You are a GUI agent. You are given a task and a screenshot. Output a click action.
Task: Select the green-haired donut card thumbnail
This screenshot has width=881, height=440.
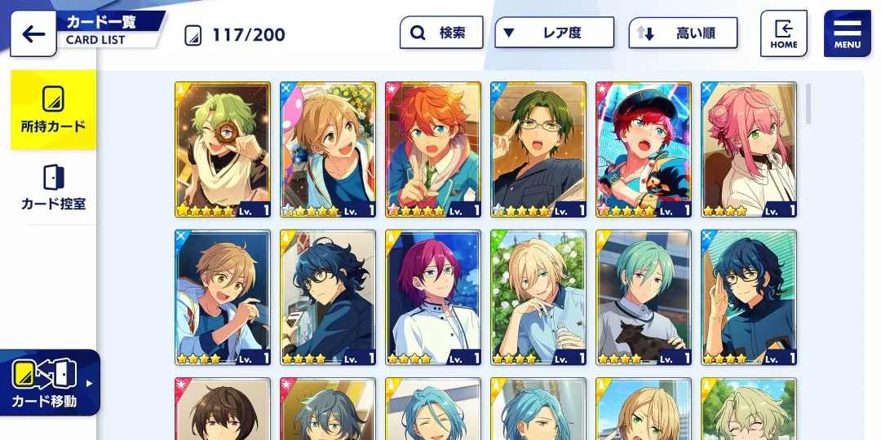click(x=223, y=150)
